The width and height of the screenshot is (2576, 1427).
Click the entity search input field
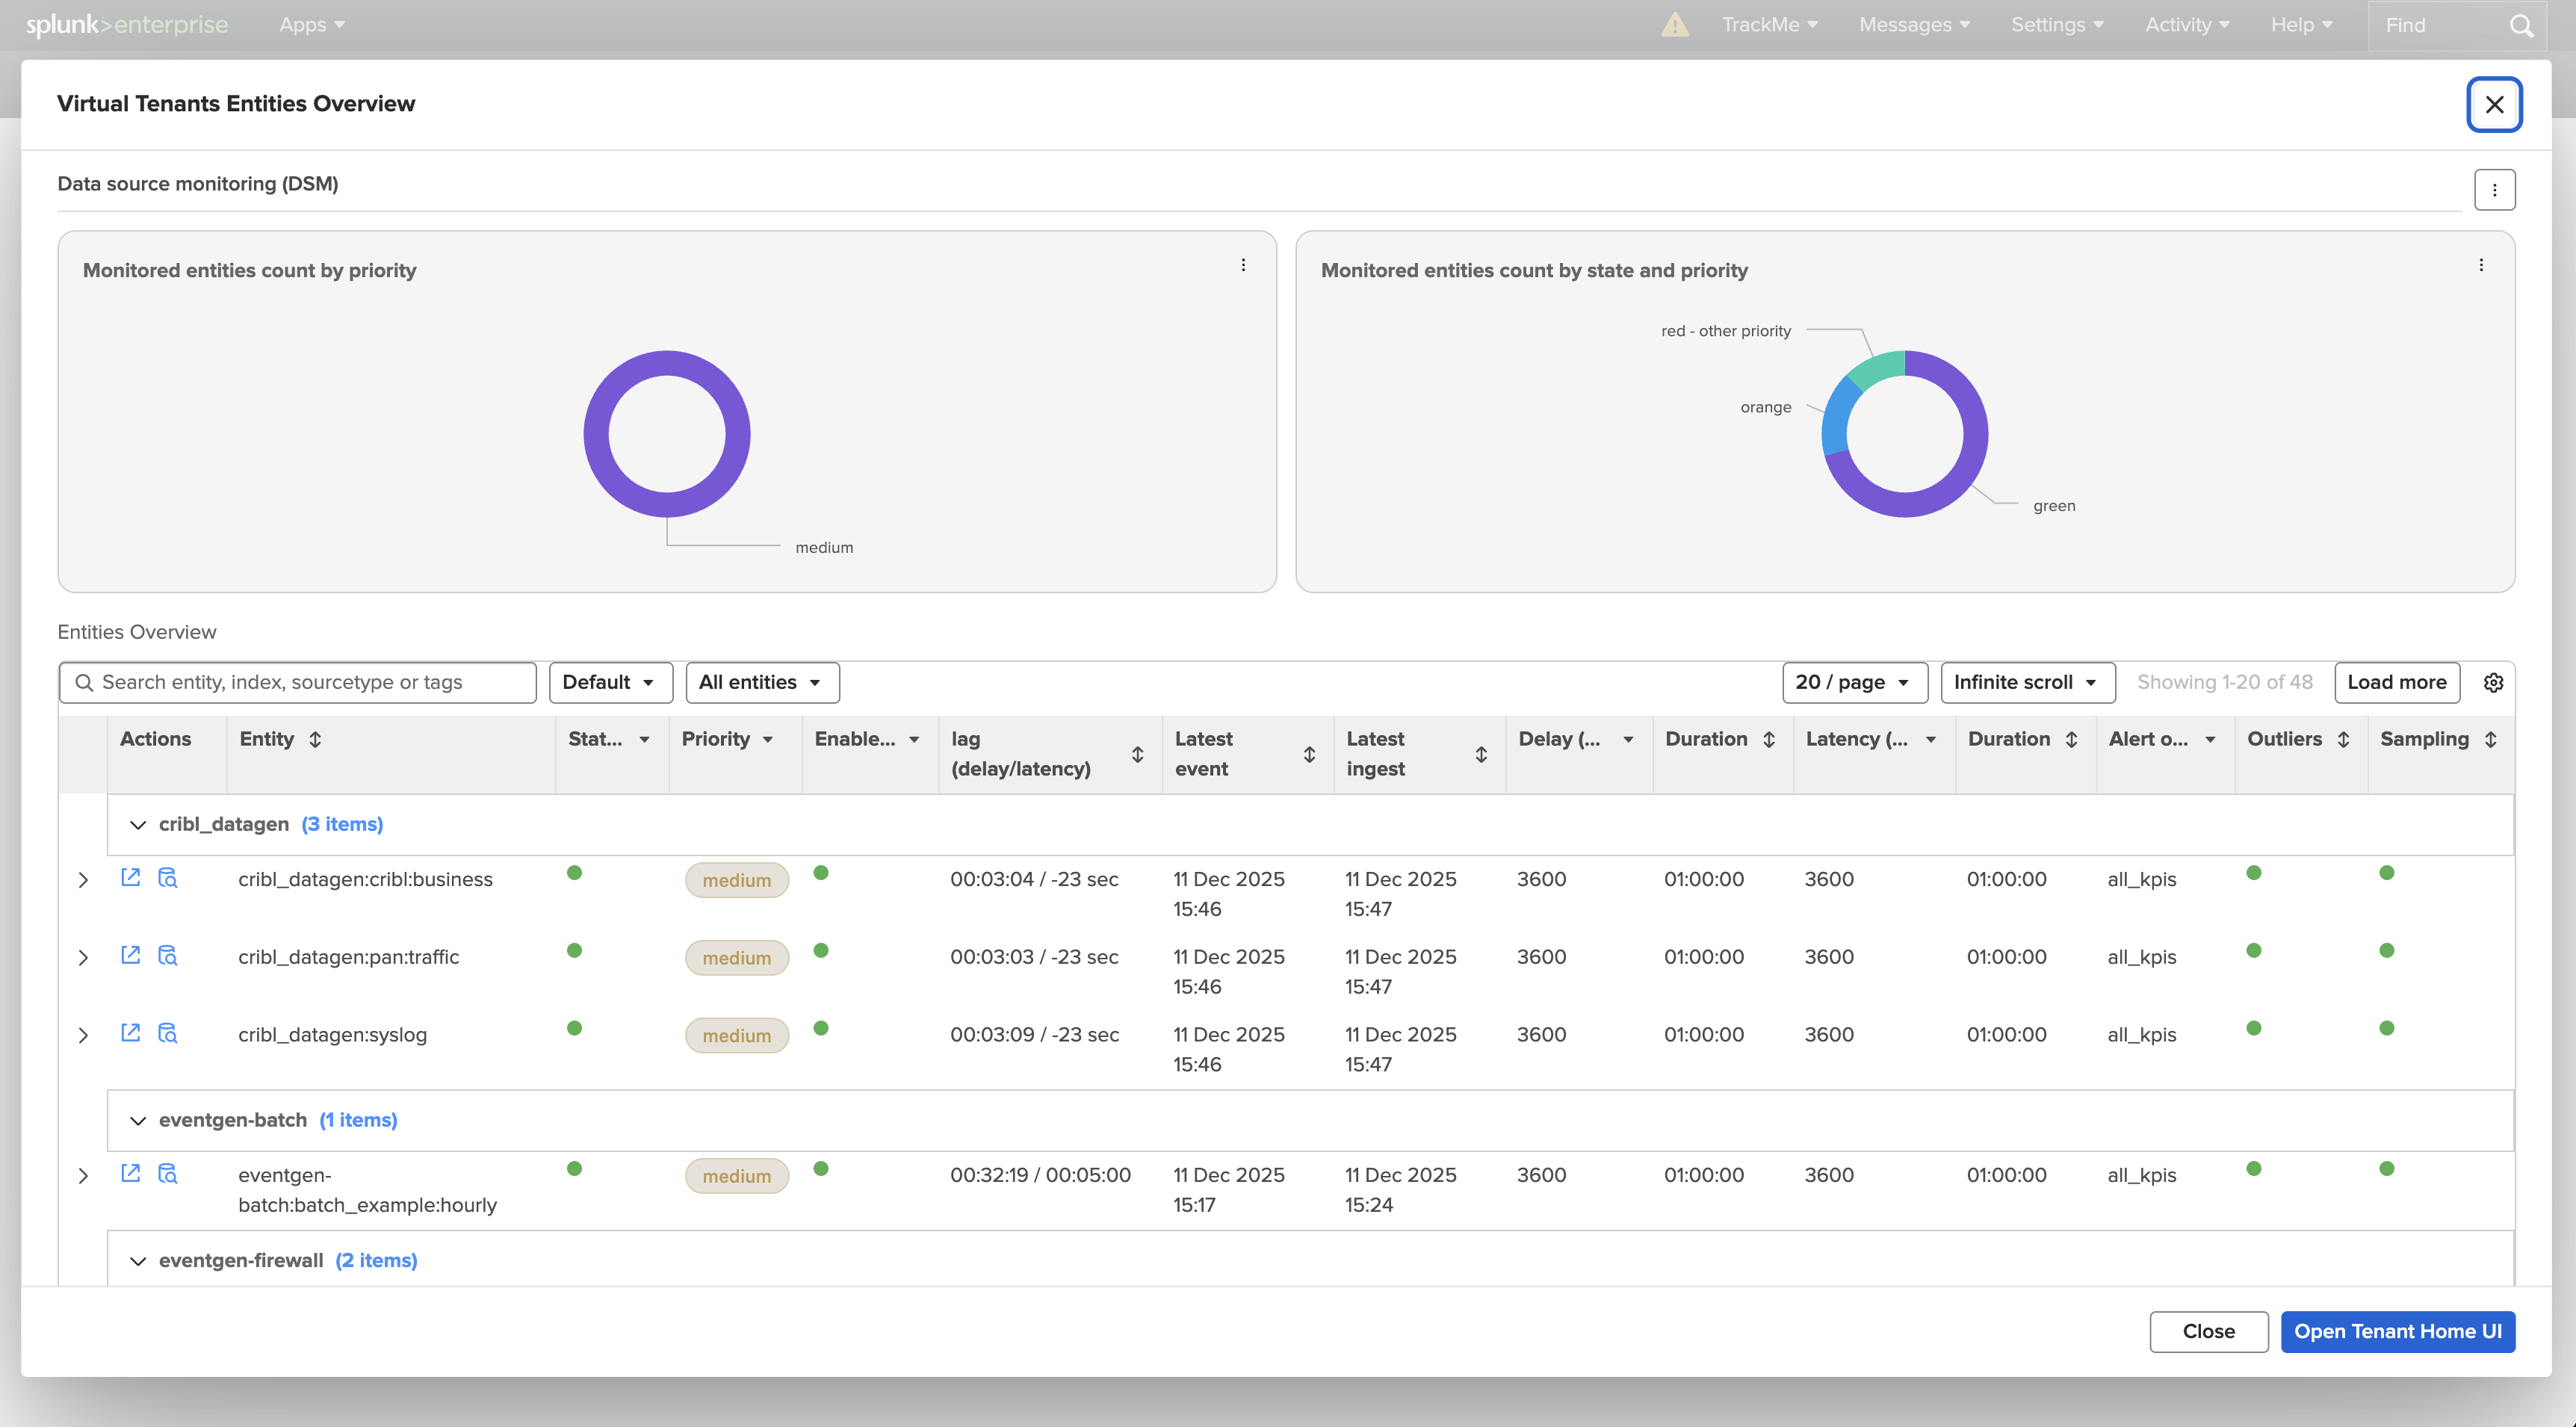pyautogui.click(x=300, y=682)
